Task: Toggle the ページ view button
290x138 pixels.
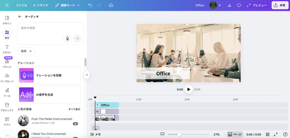Action: point(235,134)
